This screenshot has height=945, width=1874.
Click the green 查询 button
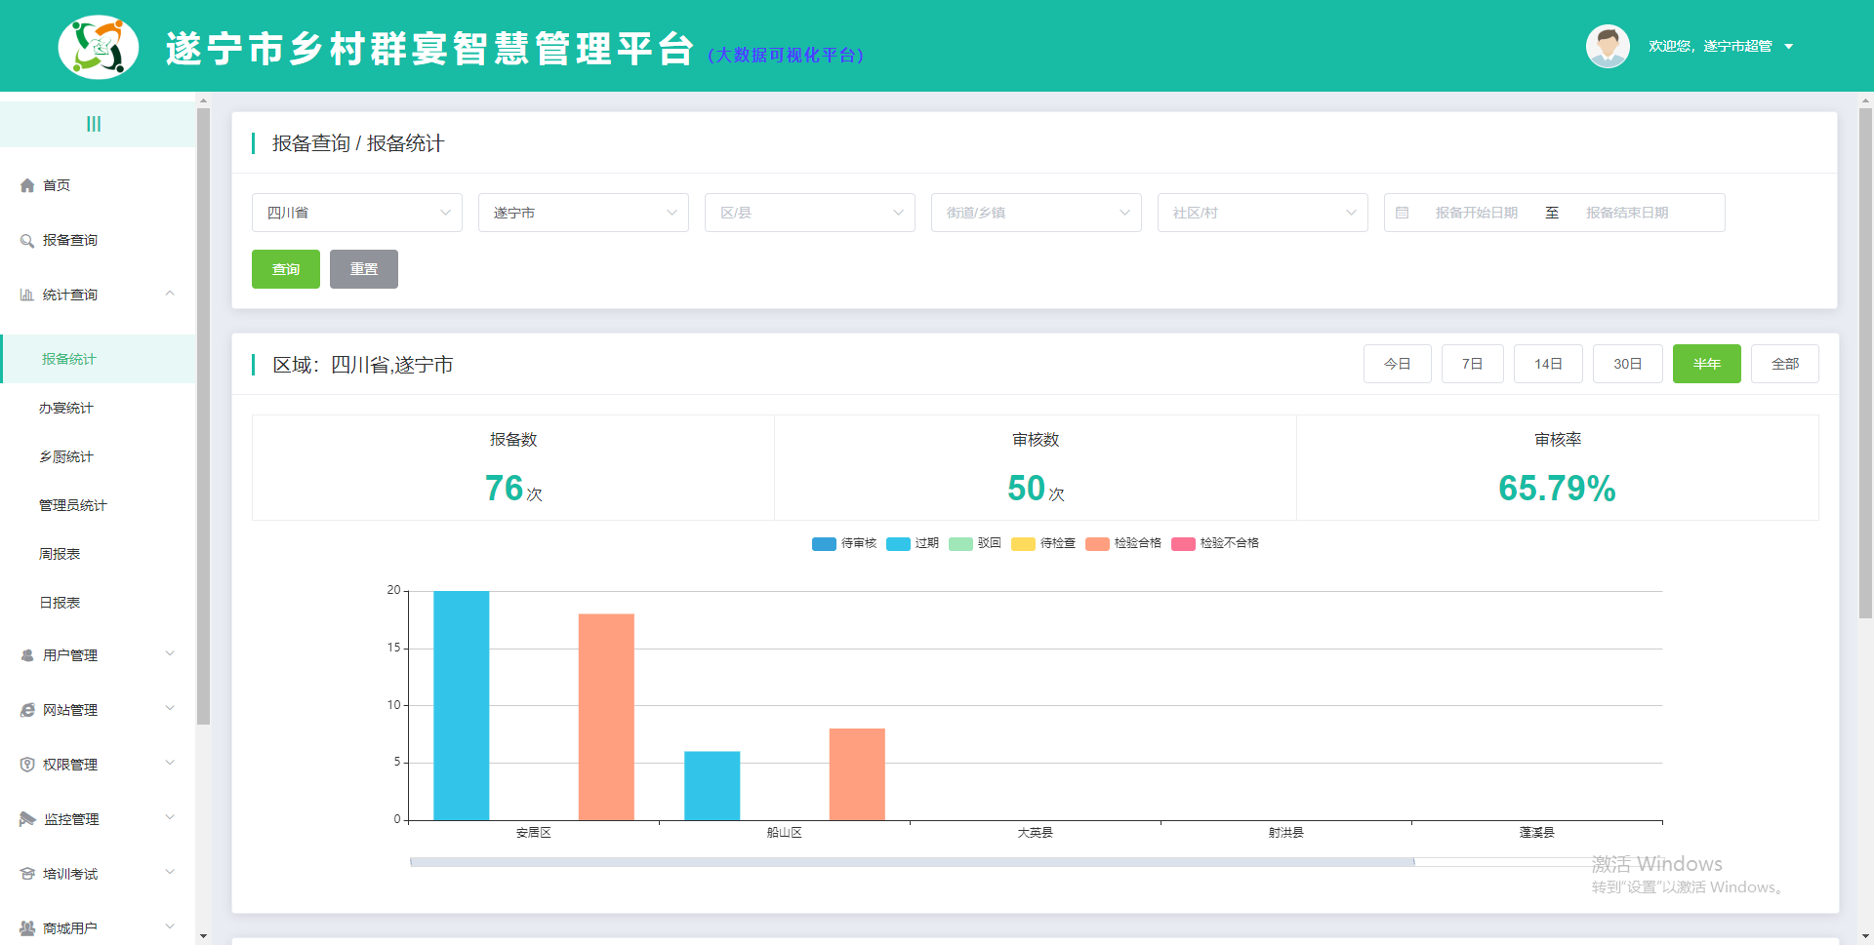(x=286, y=269)
